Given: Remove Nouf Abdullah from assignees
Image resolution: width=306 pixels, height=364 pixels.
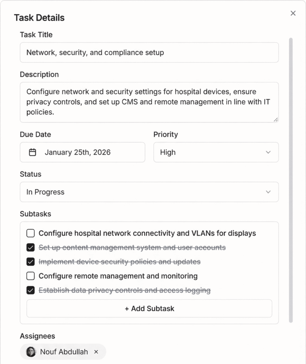Looking at the screenshot, I should pos(96,352).
